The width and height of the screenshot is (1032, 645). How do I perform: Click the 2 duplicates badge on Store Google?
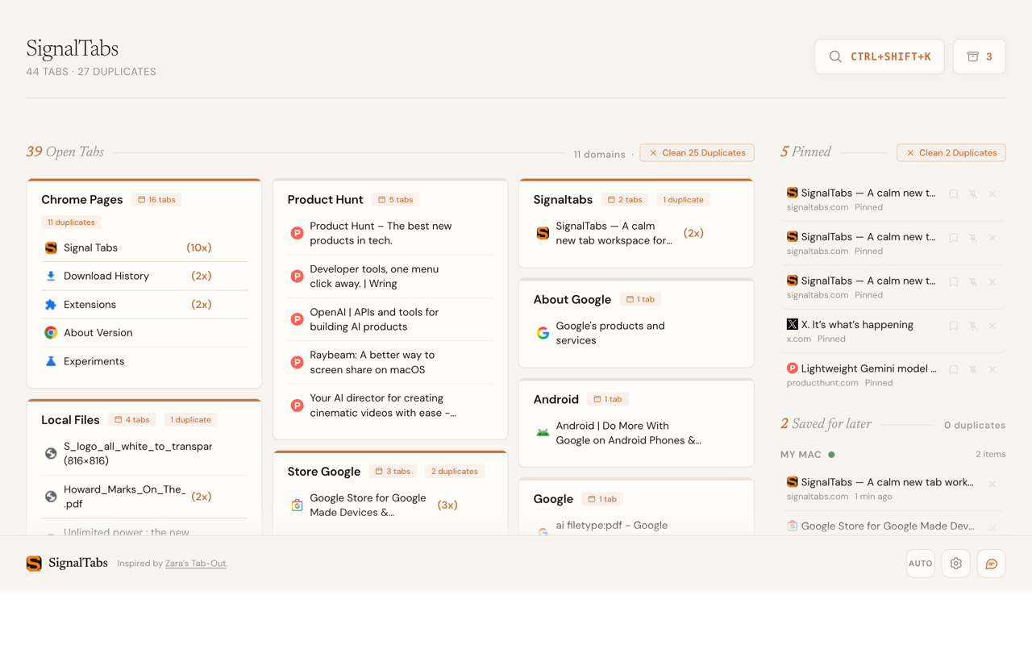pyautogui.click(x=454, y=471)
